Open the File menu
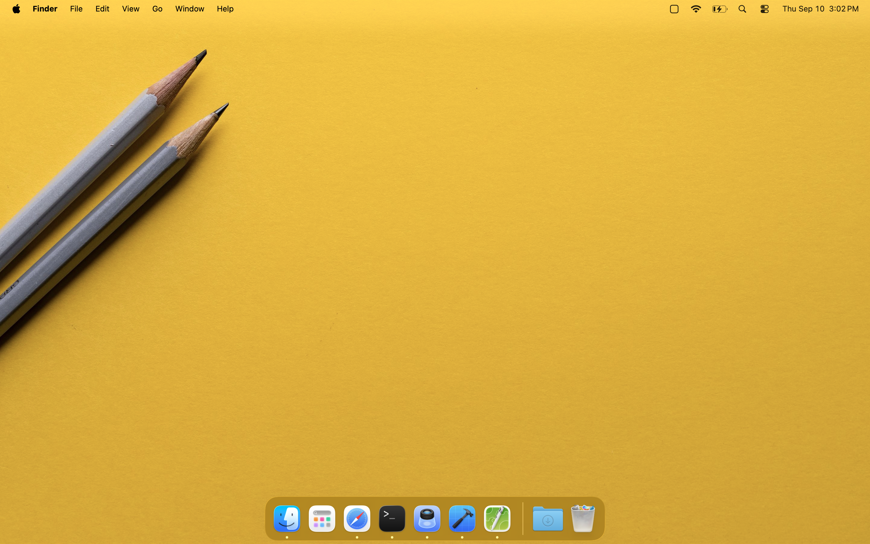870x544 pixels. [76, 9]
